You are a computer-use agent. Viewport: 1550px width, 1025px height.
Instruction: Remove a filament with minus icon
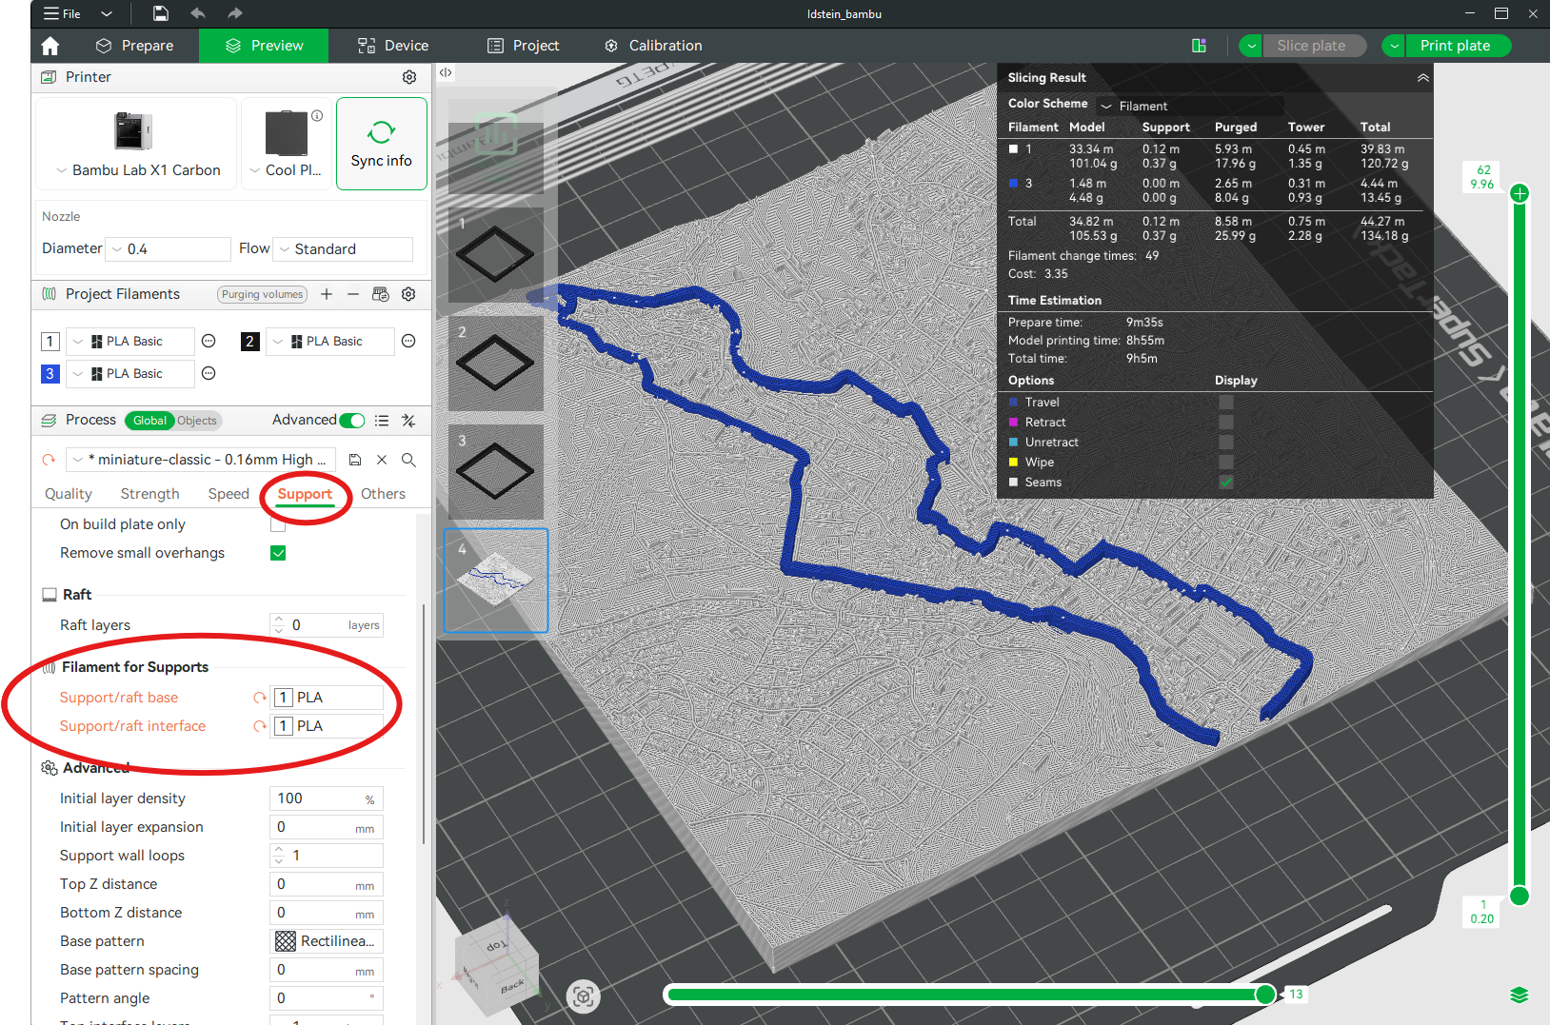tap(353, 294)
